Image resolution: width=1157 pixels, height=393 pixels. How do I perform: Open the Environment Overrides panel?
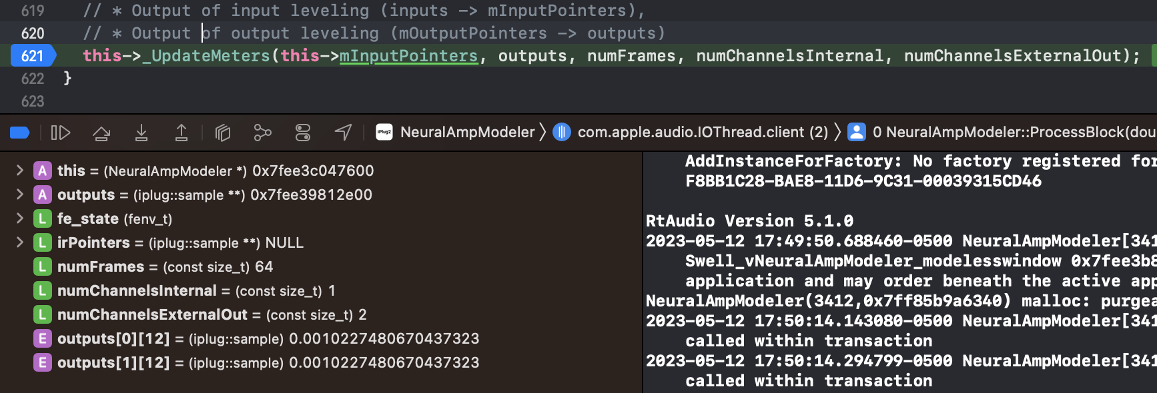(x=302, y=133)
